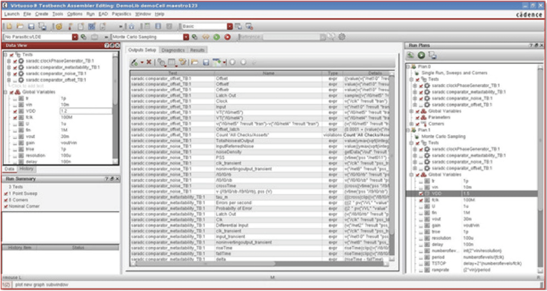Click the Home icon in the top toolbar

coord(131,26)
